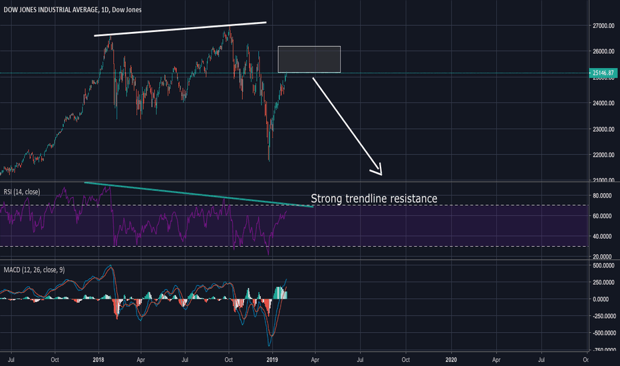Click the 22000.00 price axis label
620x366 pixels.
pyautogui.click(x=603, y=155)
